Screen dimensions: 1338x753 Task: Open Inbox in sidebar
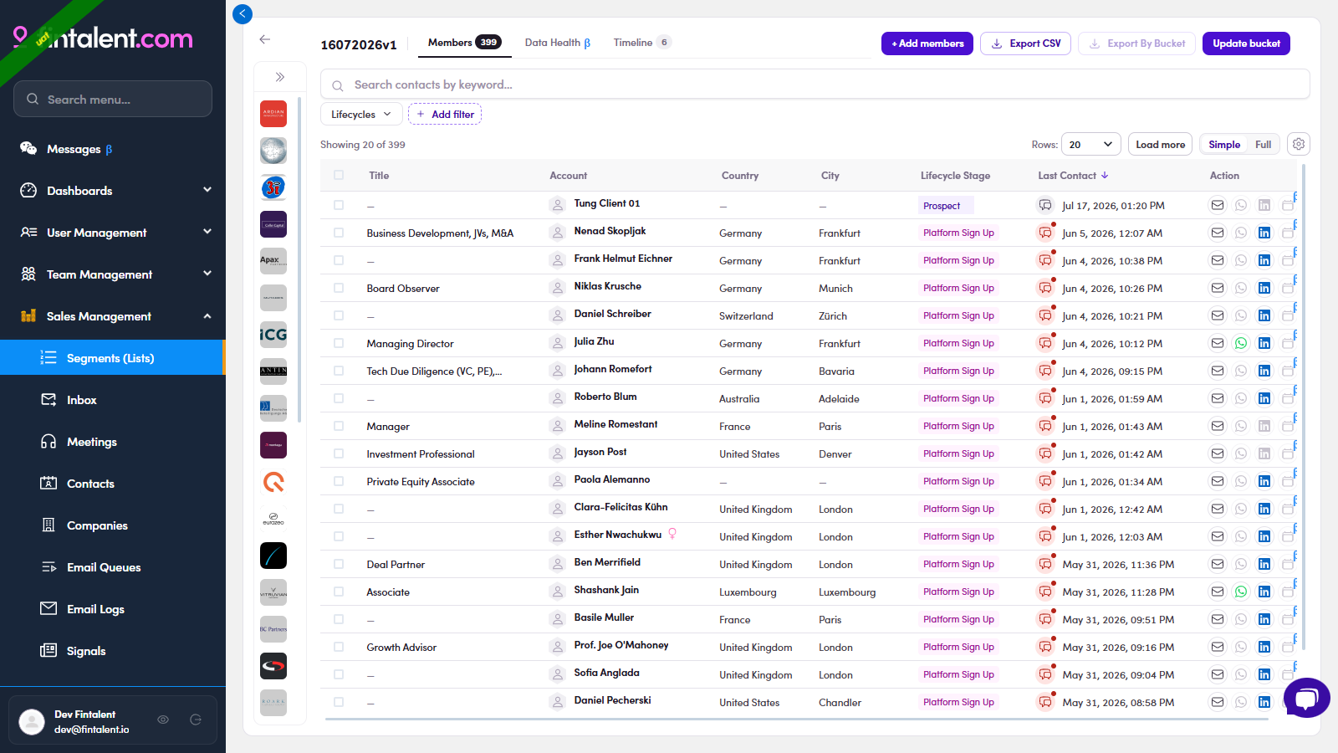coord(81,400)
